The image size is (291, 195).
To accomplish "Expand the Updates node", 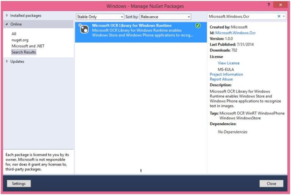I will pyautogui.click(x=7, y=61).
